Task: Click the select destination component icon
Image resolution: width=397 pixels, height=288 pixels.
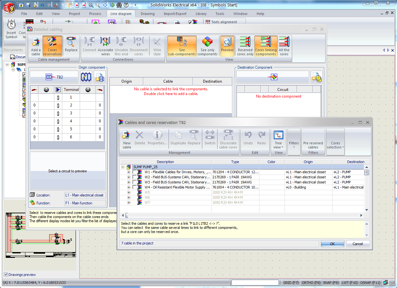Action: [317, 77]
